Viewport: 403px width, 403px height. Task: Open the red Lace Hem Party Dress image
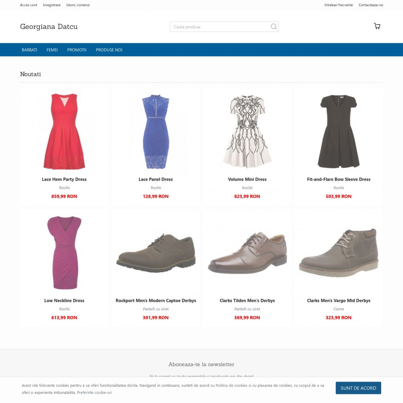point(64,131)
